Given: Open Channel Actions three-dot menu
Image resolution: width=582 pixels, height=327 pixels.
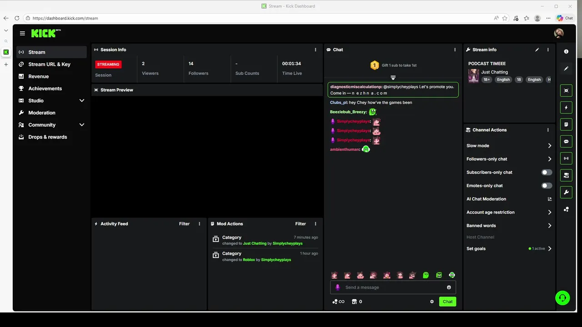Looking at the screenshot, I should [x=548, y=130].
